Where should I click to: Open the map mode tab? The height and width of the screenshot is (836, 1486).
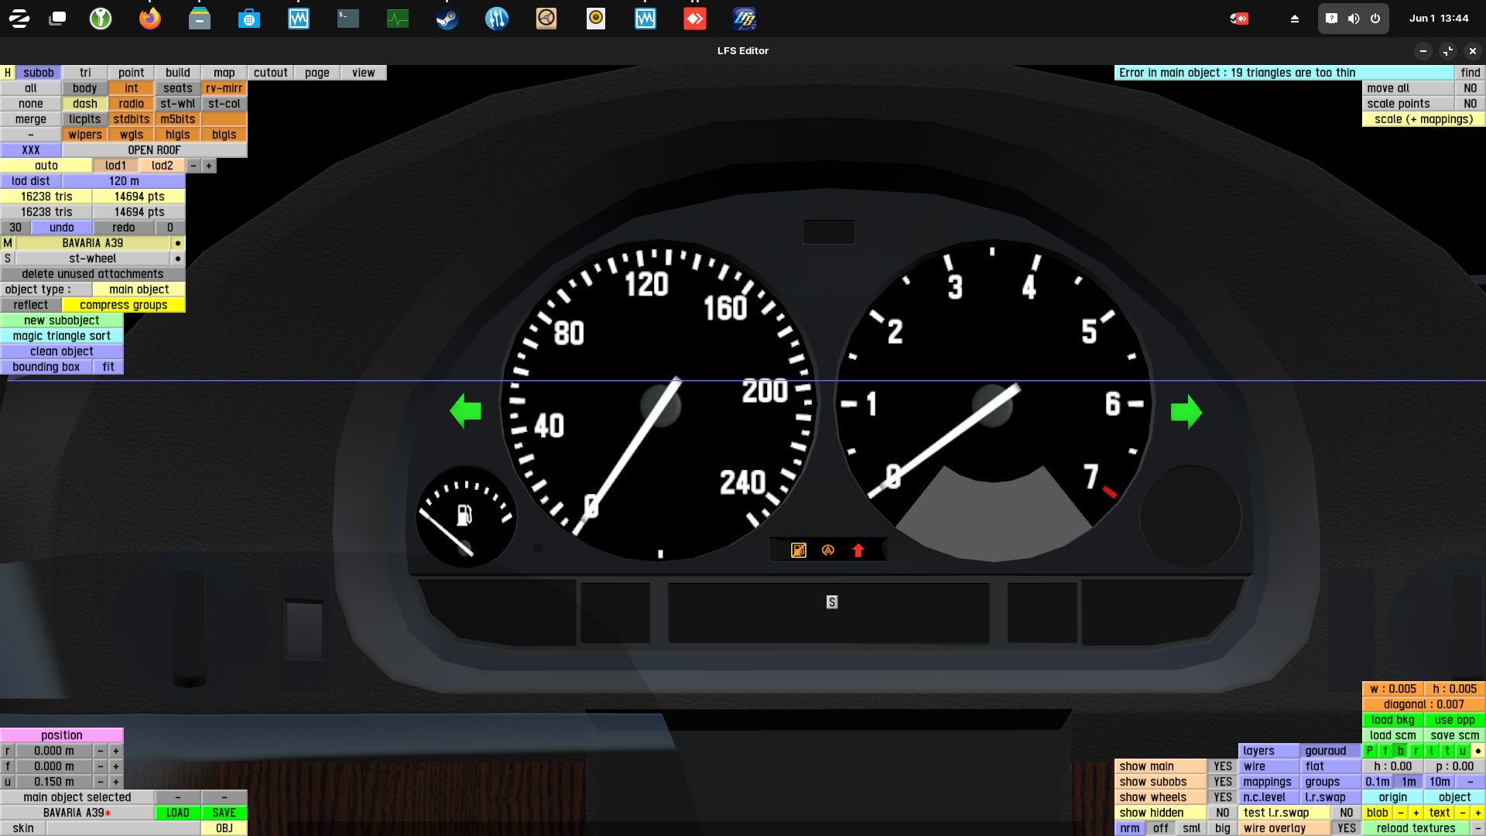tap(224, 73)
